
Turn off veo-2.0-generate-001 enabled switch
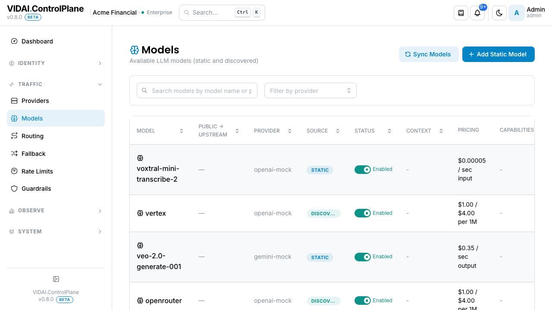click(363, 257)
